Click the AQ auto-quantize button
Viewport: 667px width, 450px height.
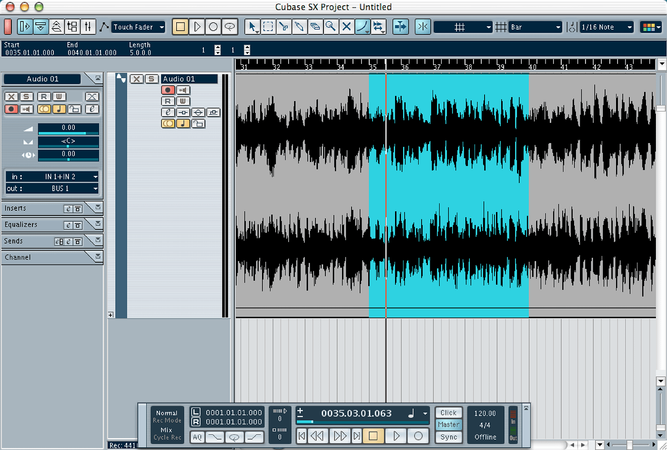tap(197, 437)
